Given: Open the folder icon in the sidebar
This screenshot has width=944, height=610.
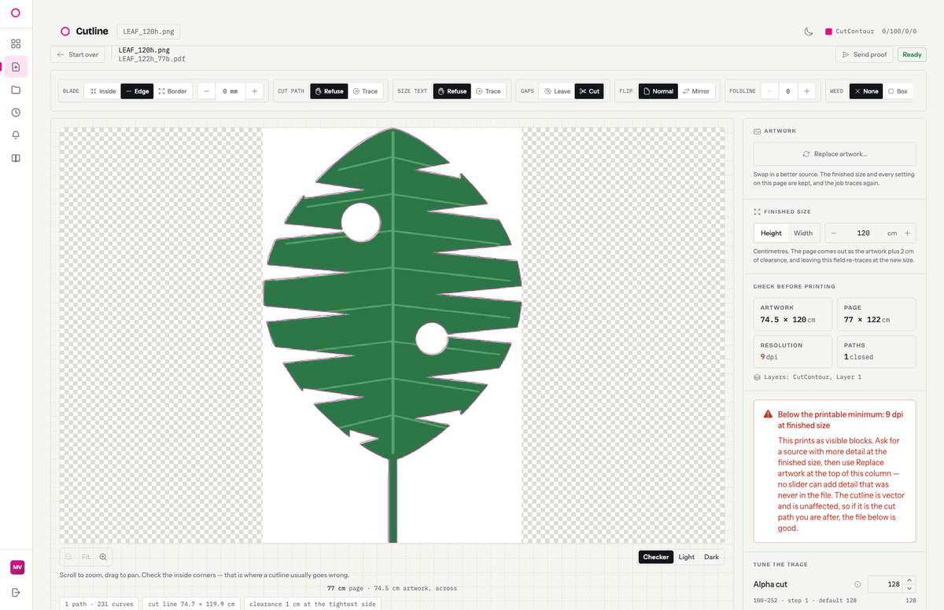Looking at the screenshot, I should (x=16, y=90).
